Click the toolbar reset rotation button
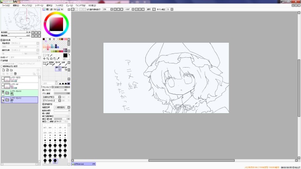Viewport: 301px width, 169px height. point(143,9)
